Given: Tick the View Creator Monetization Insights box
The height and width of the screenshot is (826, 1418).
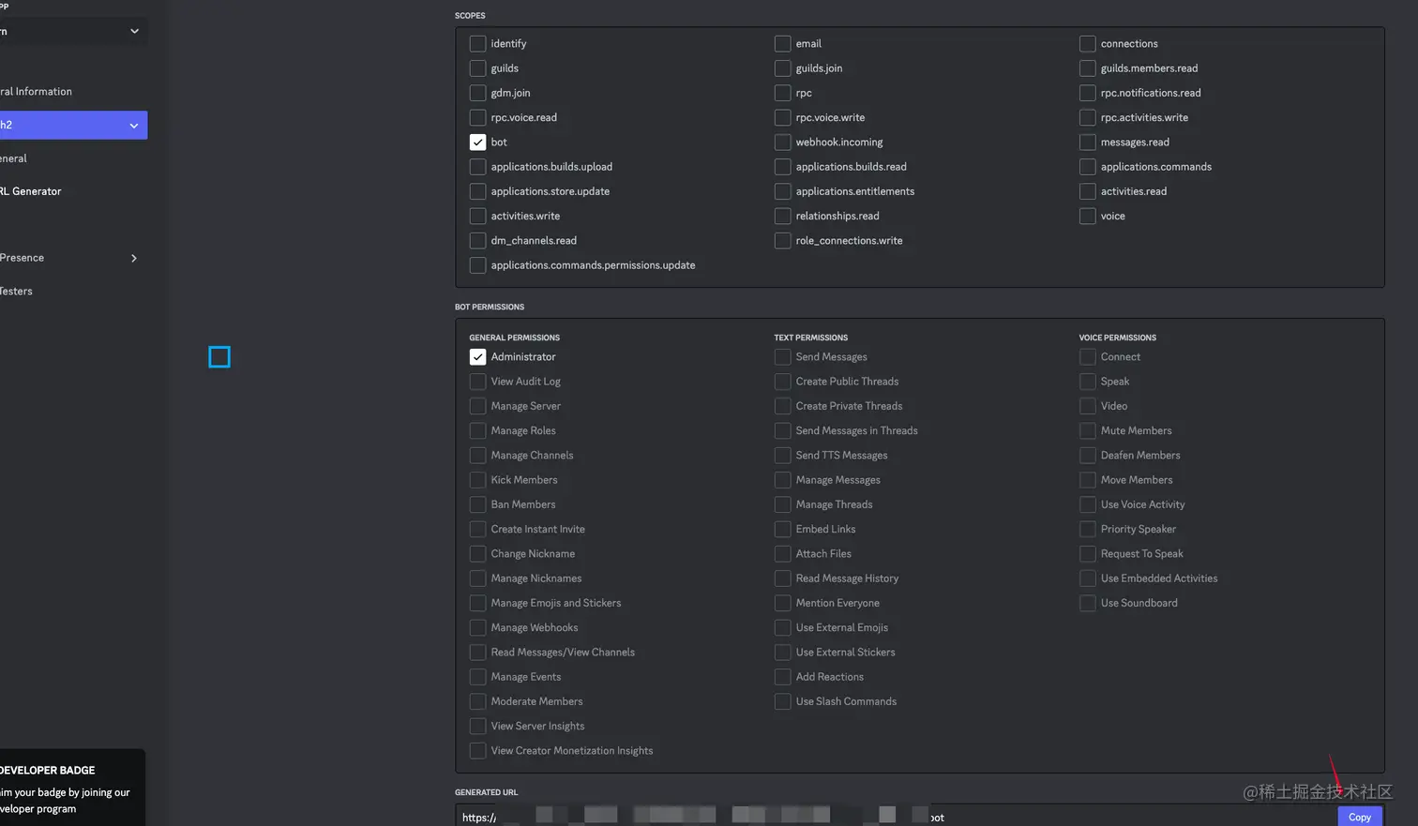Looking at the screenshot, I should tap(478, 751).
